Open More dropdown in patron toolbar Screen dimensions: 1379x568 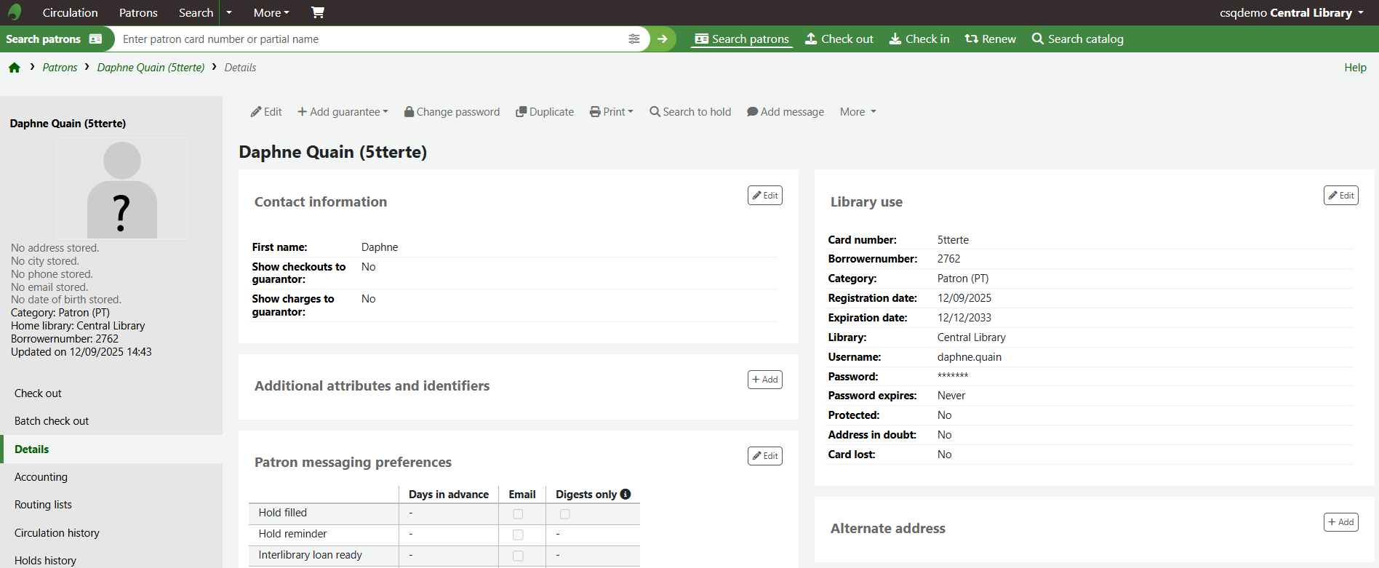(x=858, y=112)
